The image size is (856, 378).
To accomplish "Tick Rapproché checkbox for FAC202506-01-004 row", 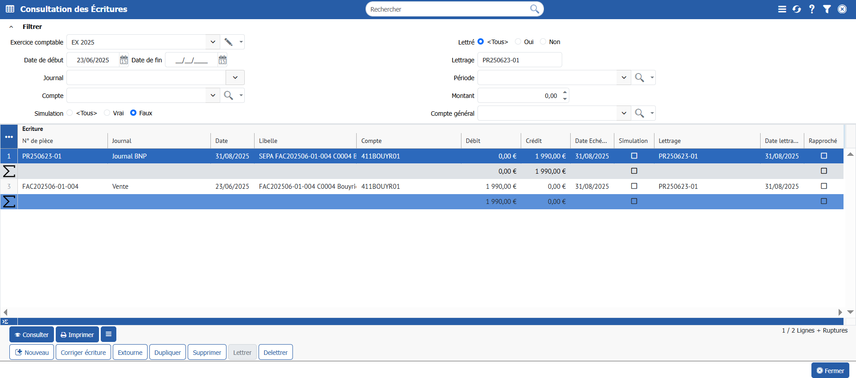I will pyautogui.click(x=824, y=186).
